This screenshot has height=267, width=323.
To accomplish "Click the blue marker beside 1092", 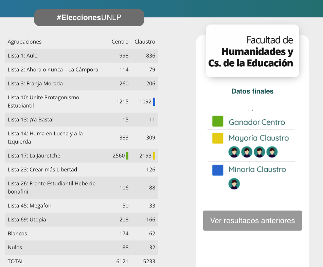I will point(154,102).
